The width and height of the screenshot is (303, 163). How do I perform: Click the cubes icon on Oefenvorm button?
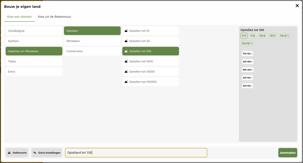[x=9, y=153]
